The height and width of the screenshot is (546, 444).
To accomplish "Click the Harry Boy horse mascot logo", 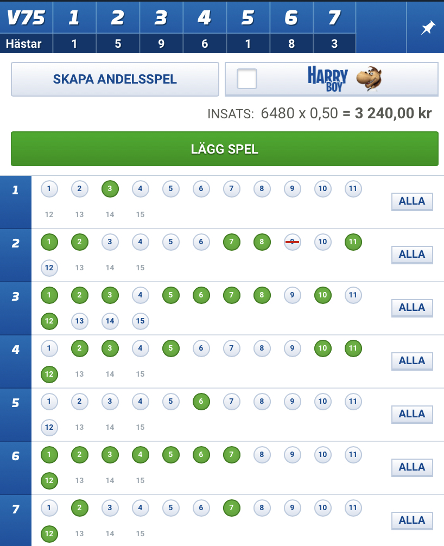I will click(369, 79).
